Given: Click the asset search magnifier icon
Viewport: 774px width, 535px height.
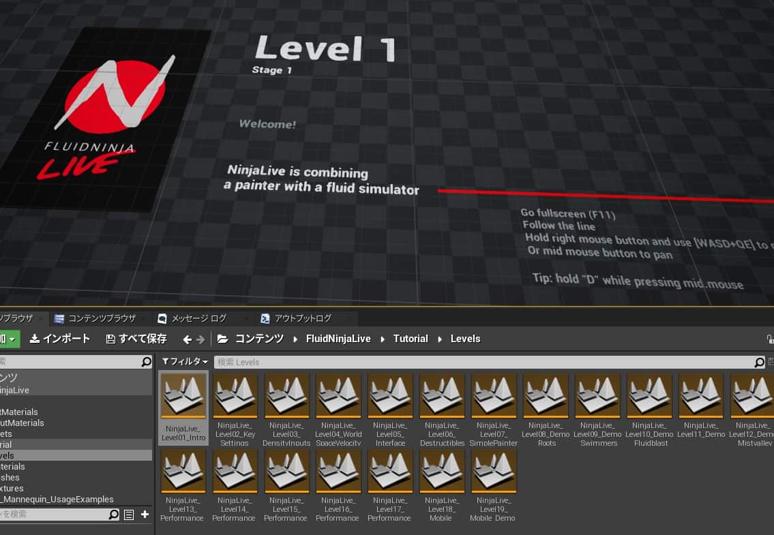Looking at the screenshot, I should point(759,363).
